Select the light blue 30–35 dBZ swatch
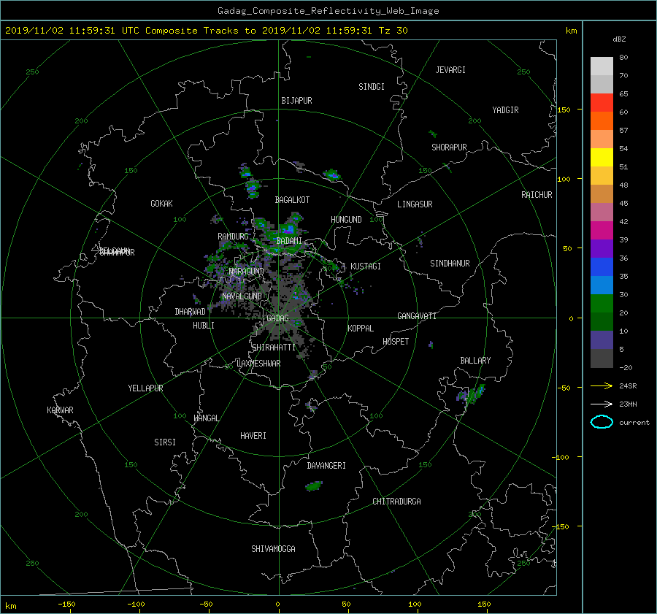Viewport: 657px width, 614px height. tap(602, 285)
